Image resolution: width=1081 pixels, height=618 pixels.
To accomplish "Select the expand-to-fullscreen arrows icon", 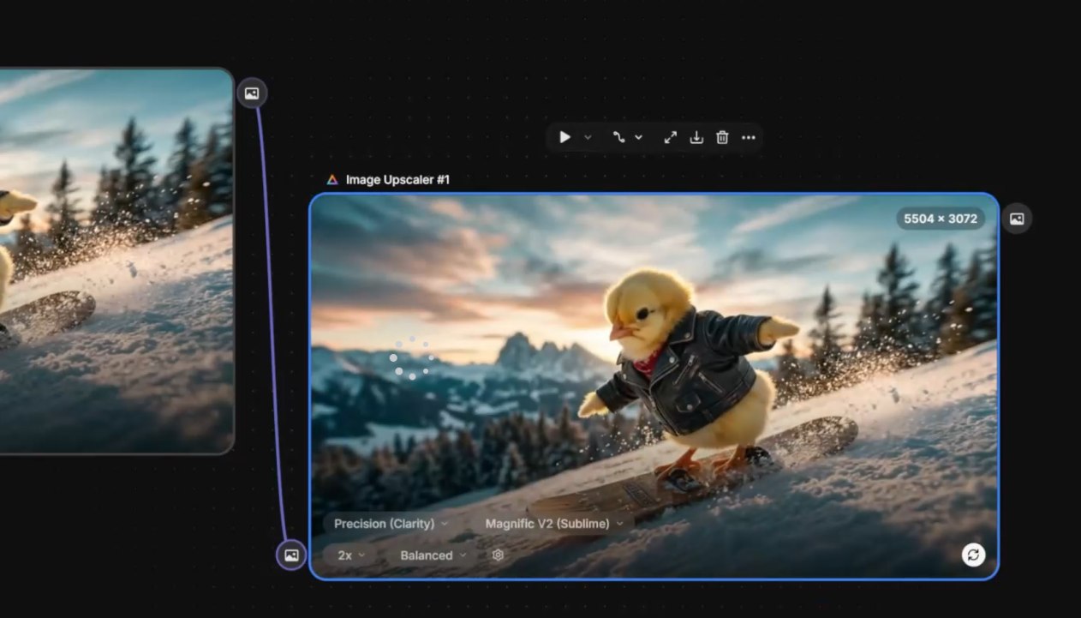I will point(670,137).
